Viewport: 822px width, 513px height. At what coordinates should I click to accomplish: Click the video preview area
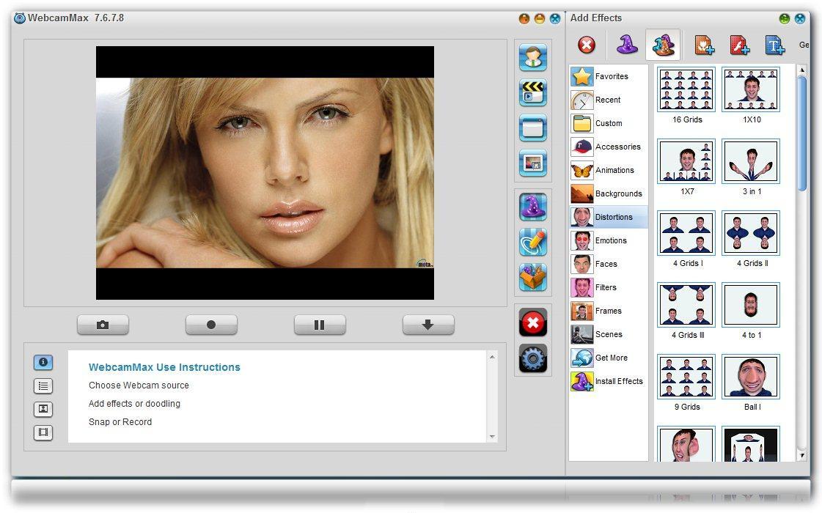click(265, 173)
